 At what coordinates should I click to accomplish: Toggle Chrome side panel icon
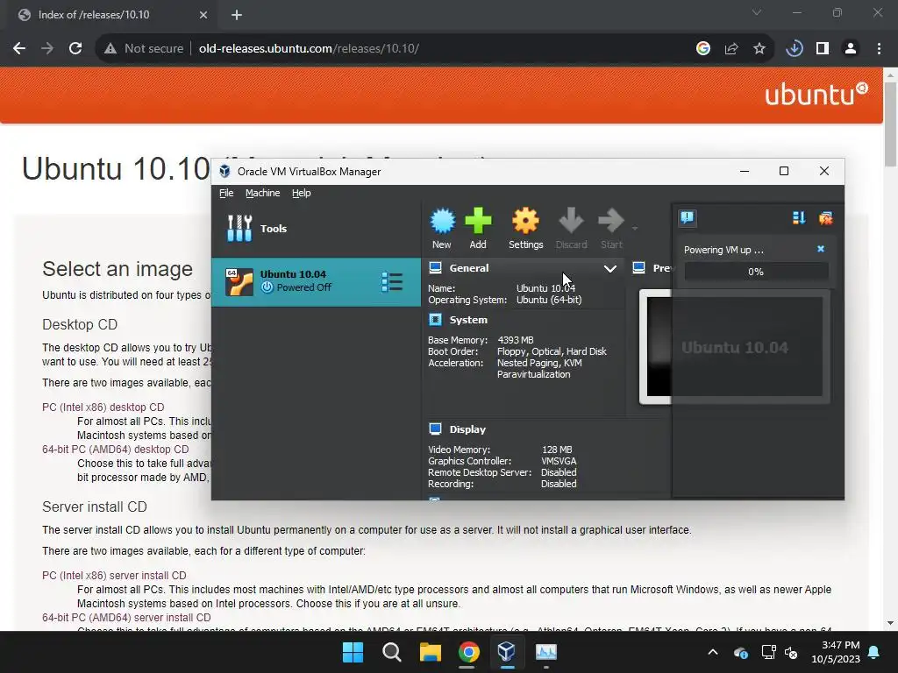pyautogui.click(x=823, y=49)
